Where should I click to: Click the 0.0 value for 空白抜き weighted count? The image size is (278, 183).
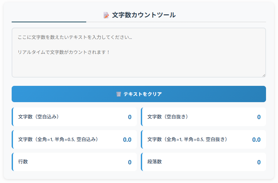256,140
